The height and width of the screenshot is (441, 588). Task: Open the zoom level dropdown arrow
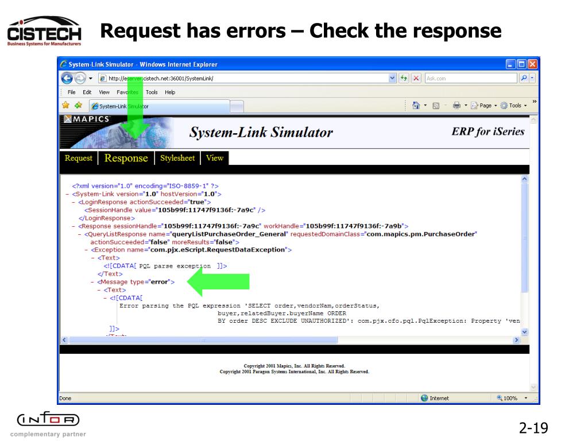[526, 399]
